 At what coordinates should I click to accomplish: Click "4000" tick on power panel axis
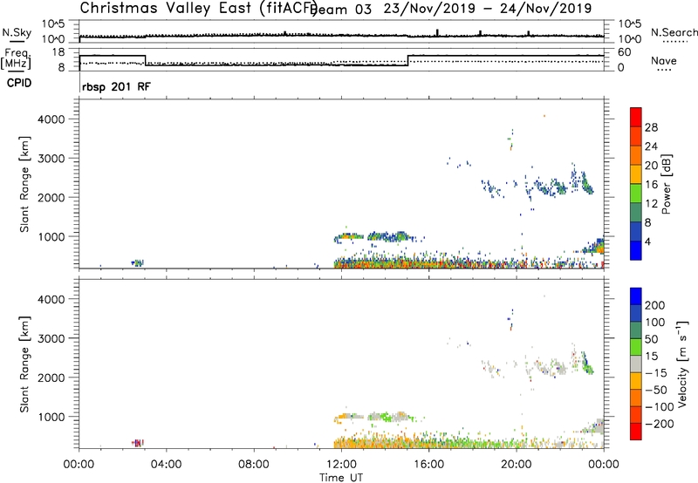pos(51,119)
